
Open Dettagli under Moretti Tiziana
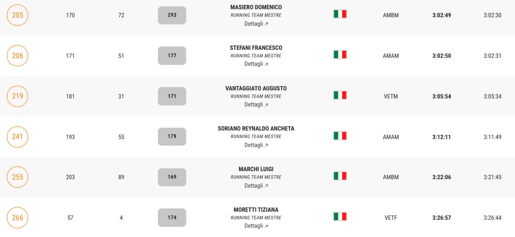[x=256, y=226]
